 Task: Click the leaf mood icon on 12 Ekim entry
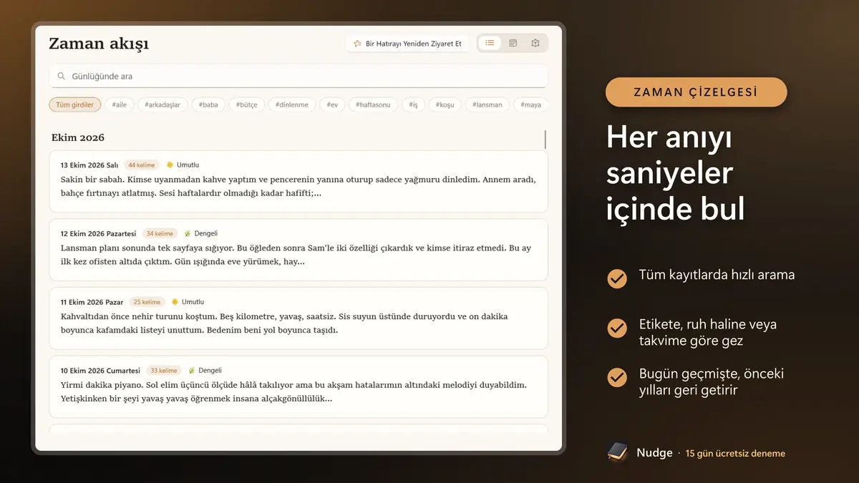click(x=188, y=233)
